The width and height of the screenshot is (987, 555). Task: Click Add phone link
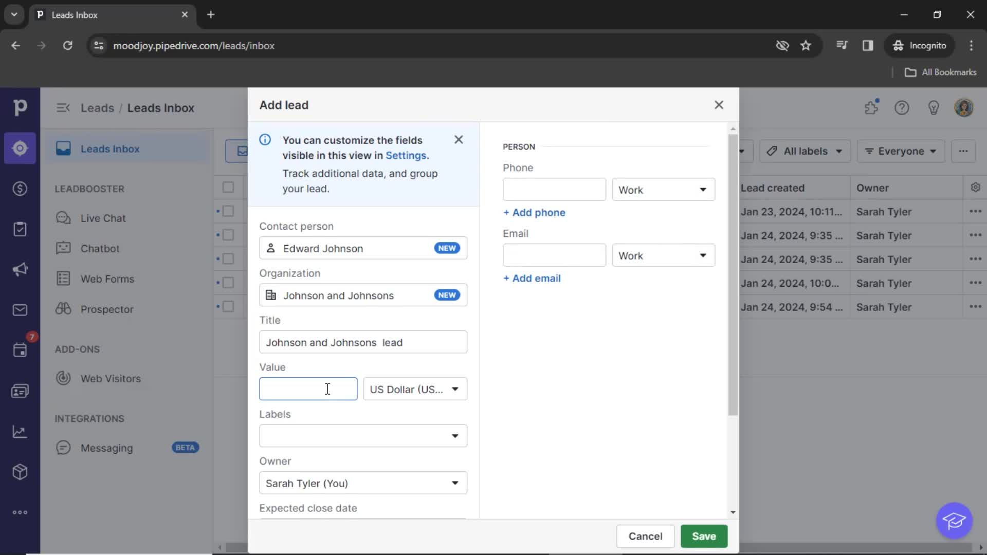[534, 212]
